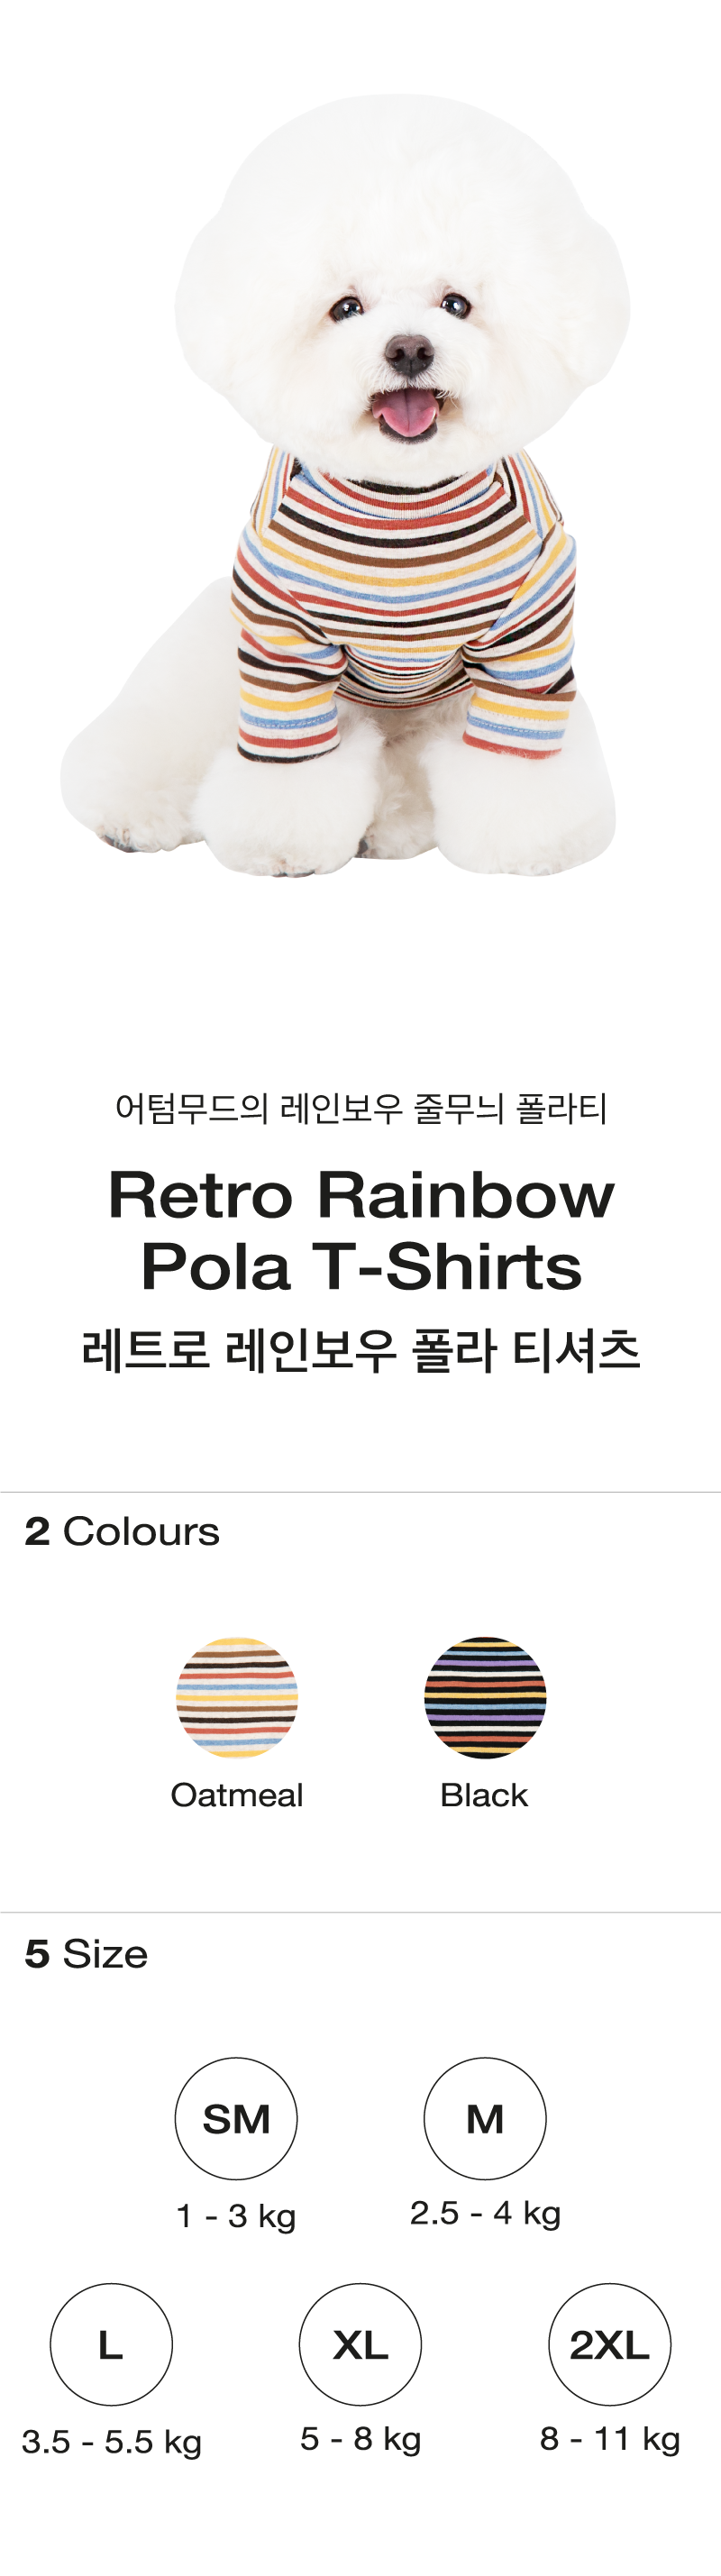
Task: Click the 1 - 3 kg weight label
Action: pos(236,2216)
